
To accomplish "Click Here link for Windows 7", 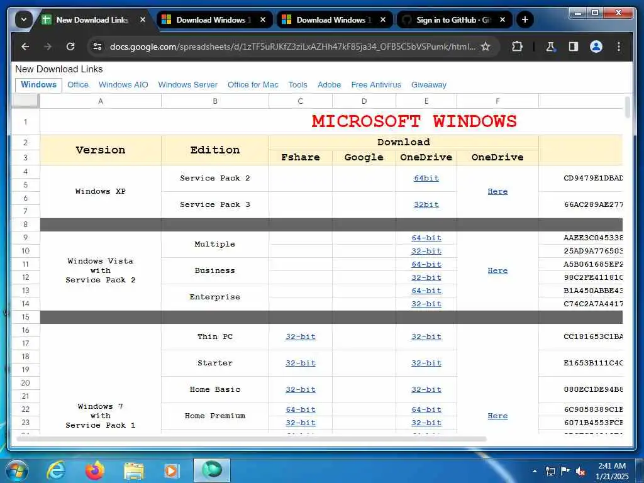I will pos(497,416).
